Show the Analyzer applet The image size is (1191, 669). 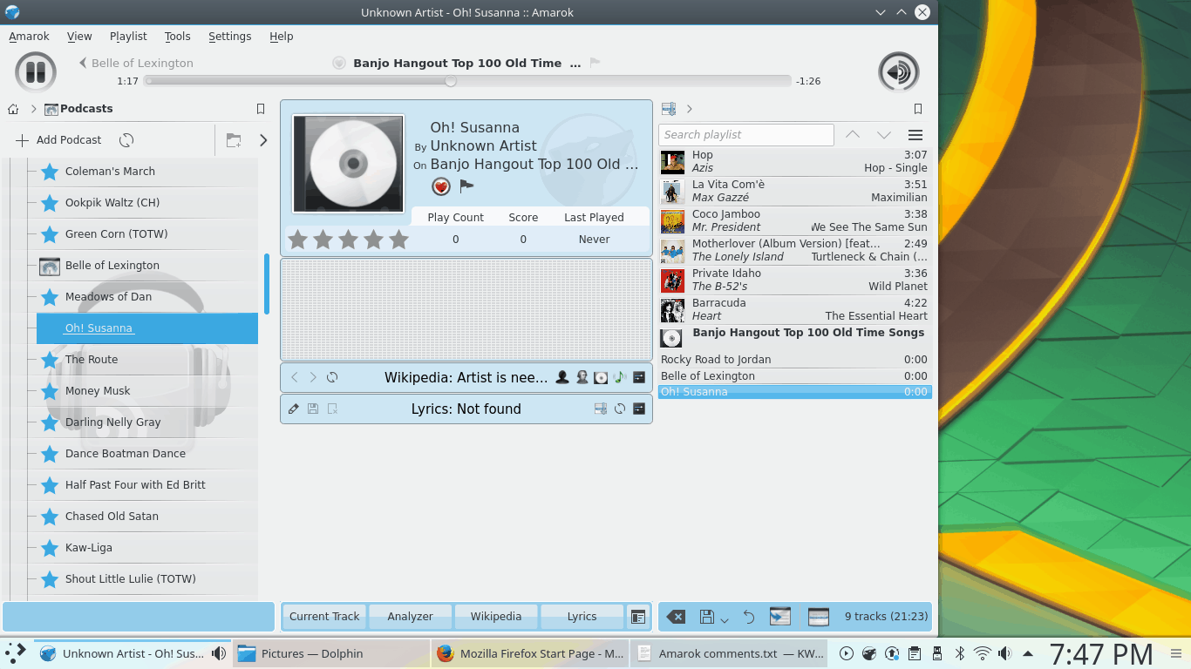click(x=410, y=617)
